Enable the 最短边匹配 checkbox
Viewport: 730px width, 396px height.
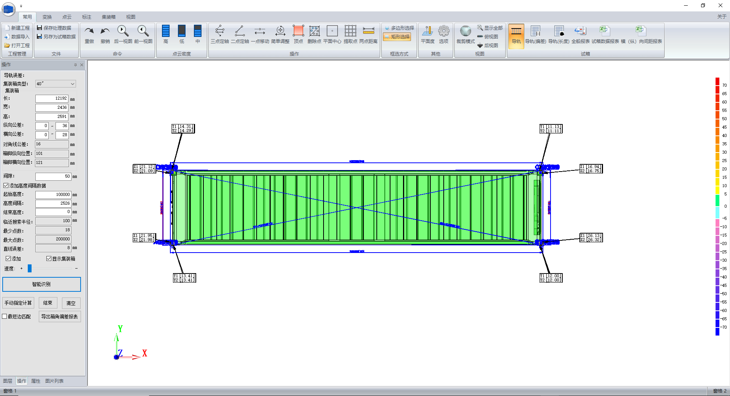click(x=5, y=316)
